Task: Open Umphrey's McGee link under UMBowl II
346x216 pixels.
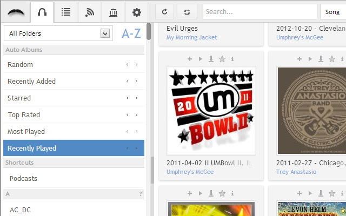Action: click(x=190, y=172)
